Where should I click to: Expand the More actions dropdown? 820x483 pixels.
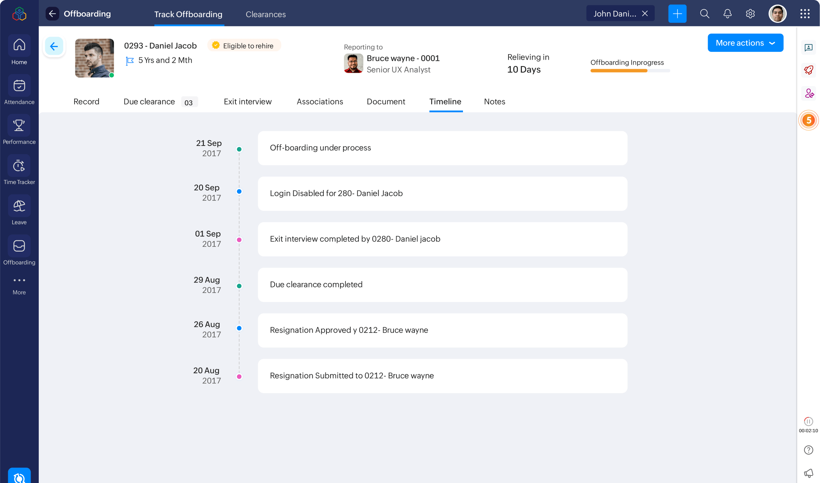[745, 43]
